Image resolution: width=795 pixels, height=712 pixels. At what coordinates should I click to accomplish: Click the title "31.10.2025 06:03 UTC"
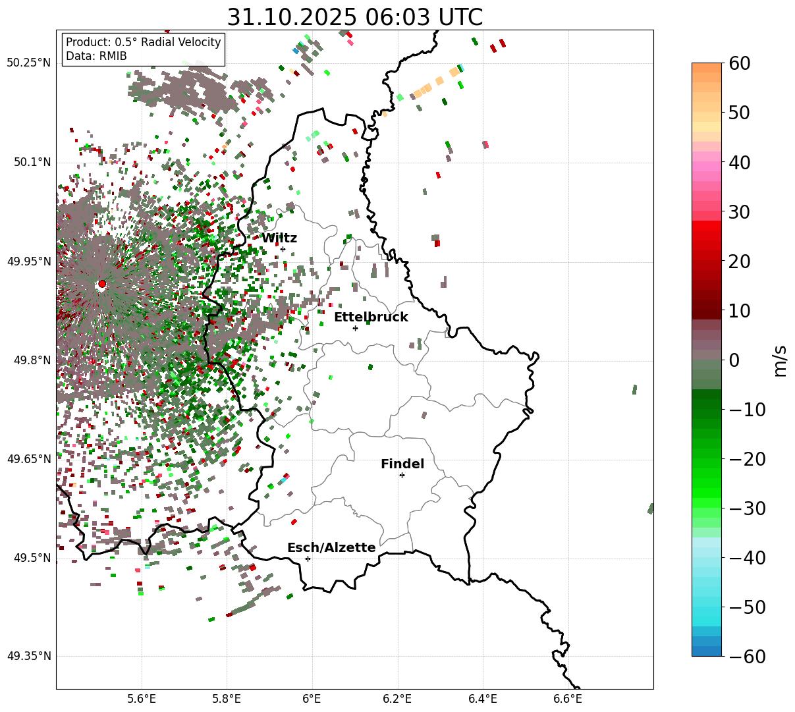pos(354,17)
